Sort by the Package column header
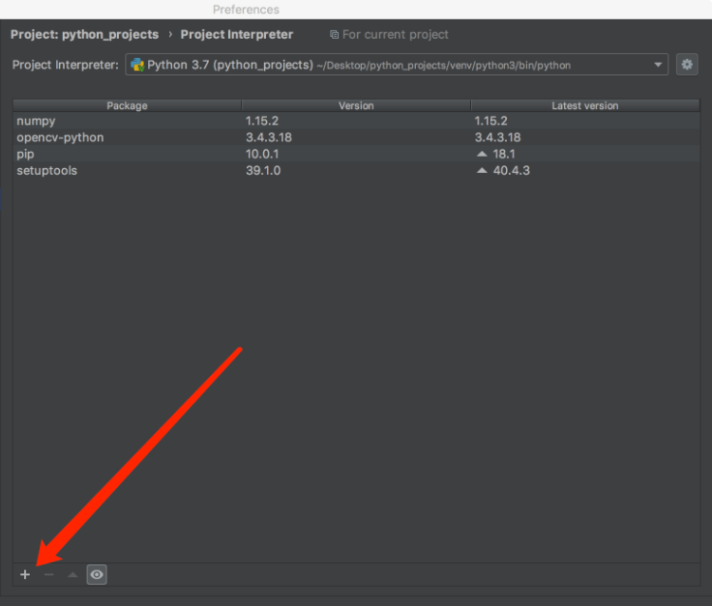This screenshot has height=606, width=712. 127,105
